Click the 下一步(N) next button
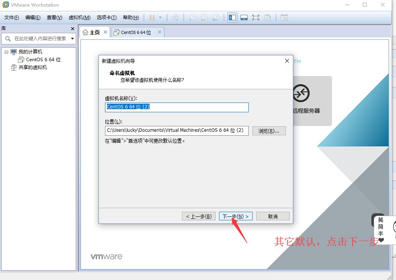The image size is (396, 280). point(235,216)
